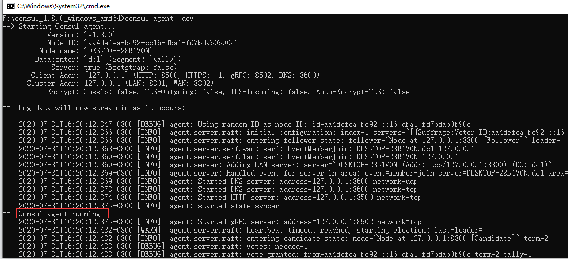Click the Version 'v1.8.0' text
Image resolution: width=568 pixels, height=259 pixels.
coord(99,35)
